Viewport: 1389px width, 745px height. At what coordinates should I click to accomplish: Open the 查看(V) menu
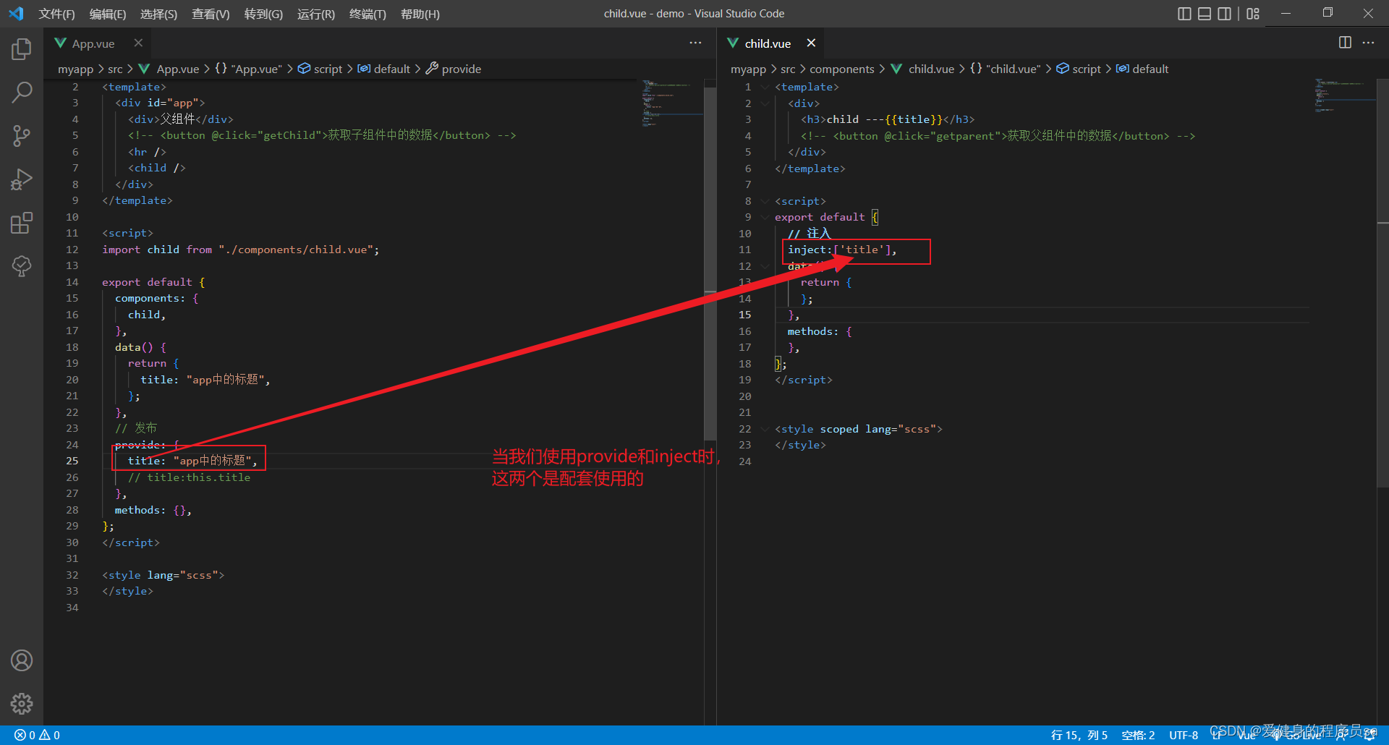point(211,14)
